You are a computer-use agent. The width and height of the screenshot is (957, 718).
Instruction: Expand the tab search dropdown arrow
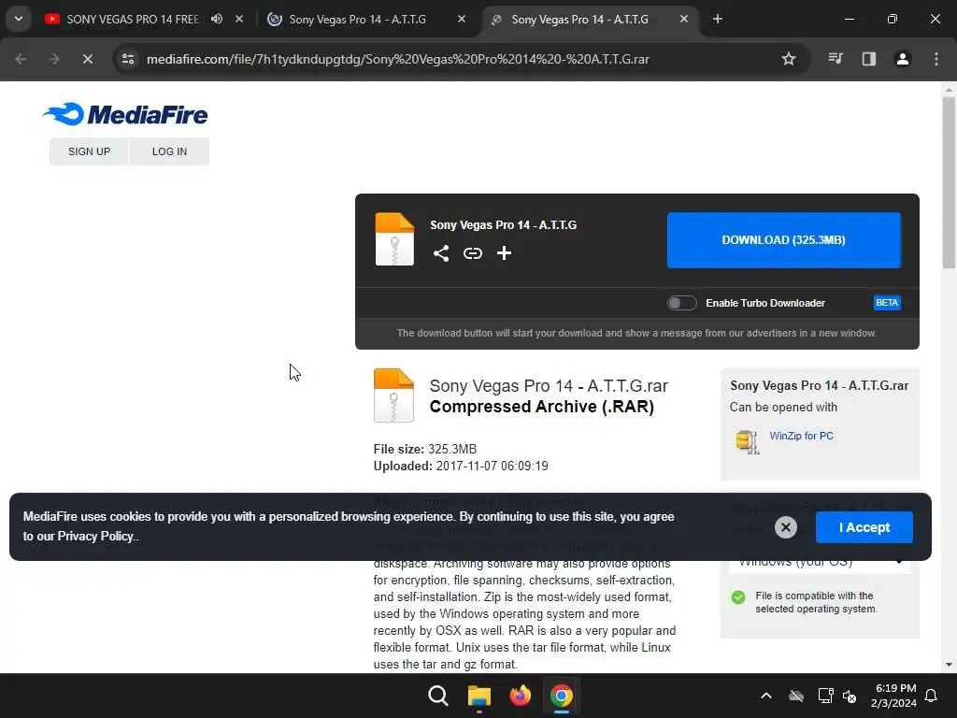pyautogui.click(x=19, y=19)
